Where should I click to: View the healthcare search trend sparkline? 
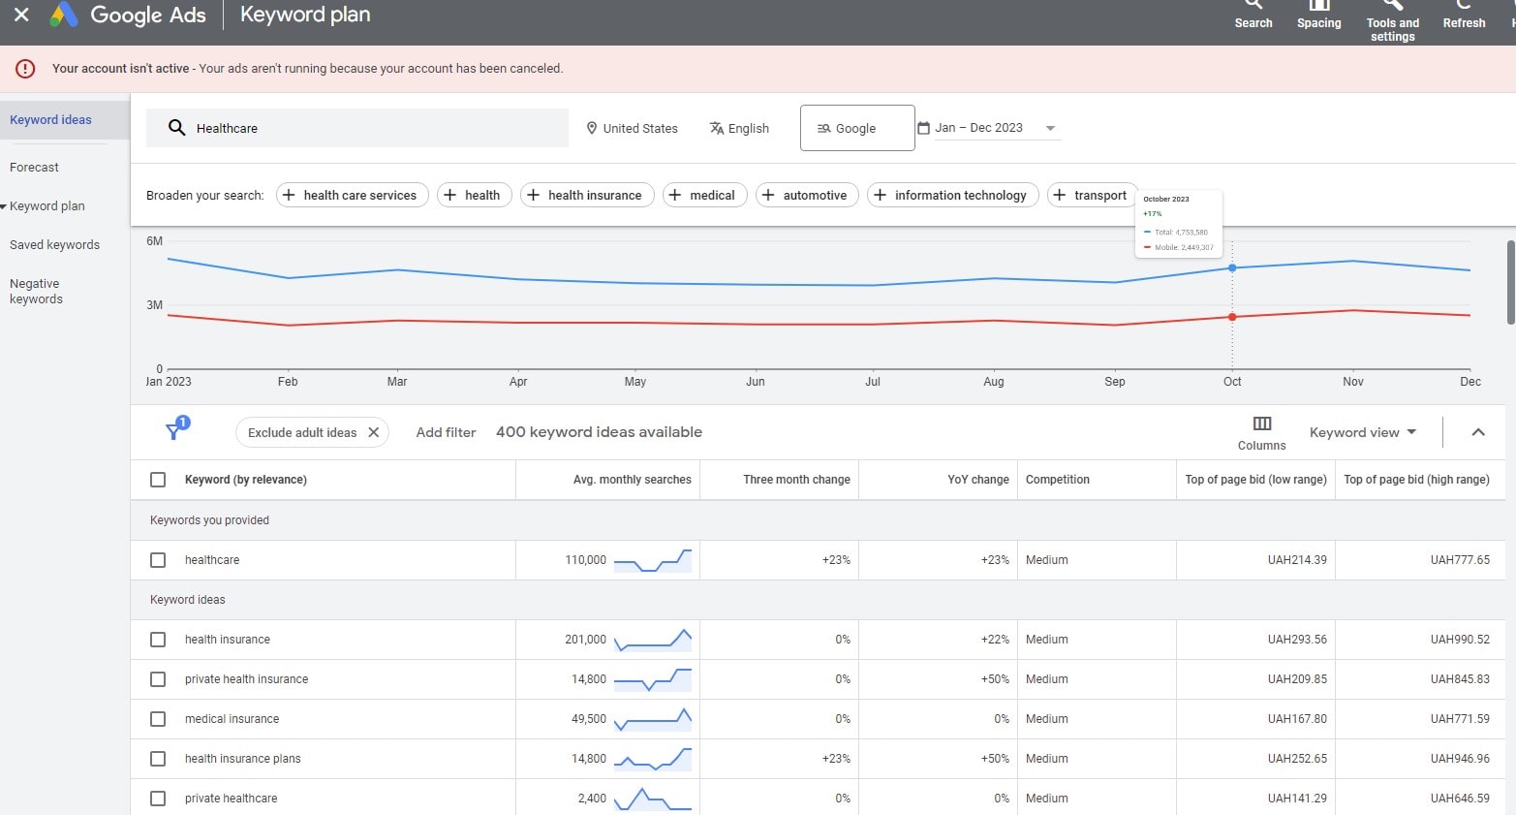[x=653, y=560]
